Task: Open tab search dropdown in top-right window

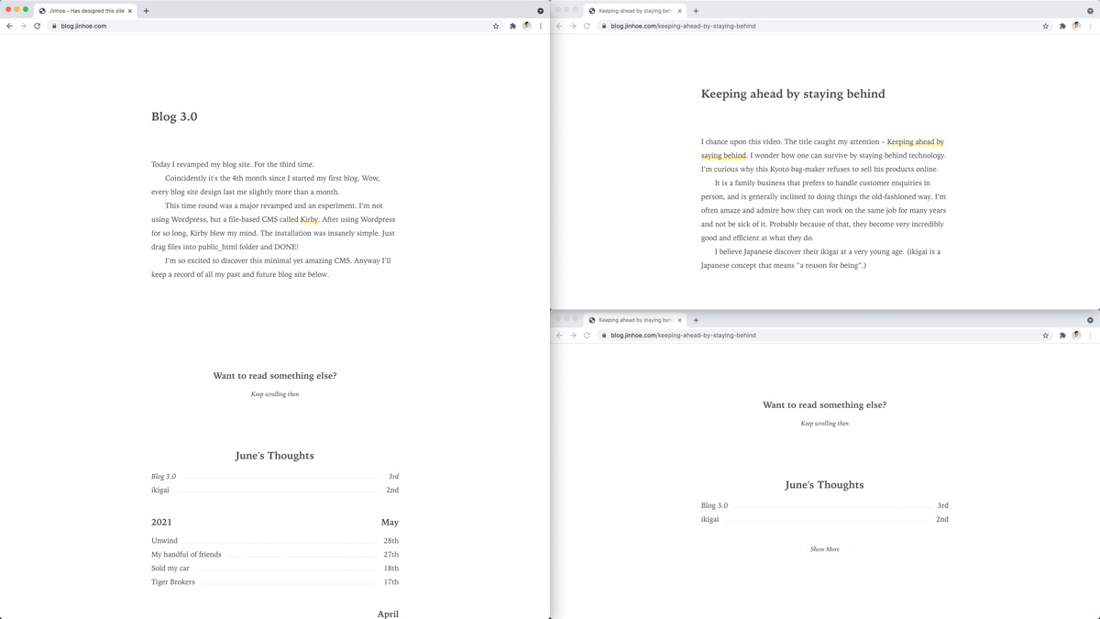Action: 1090,11
